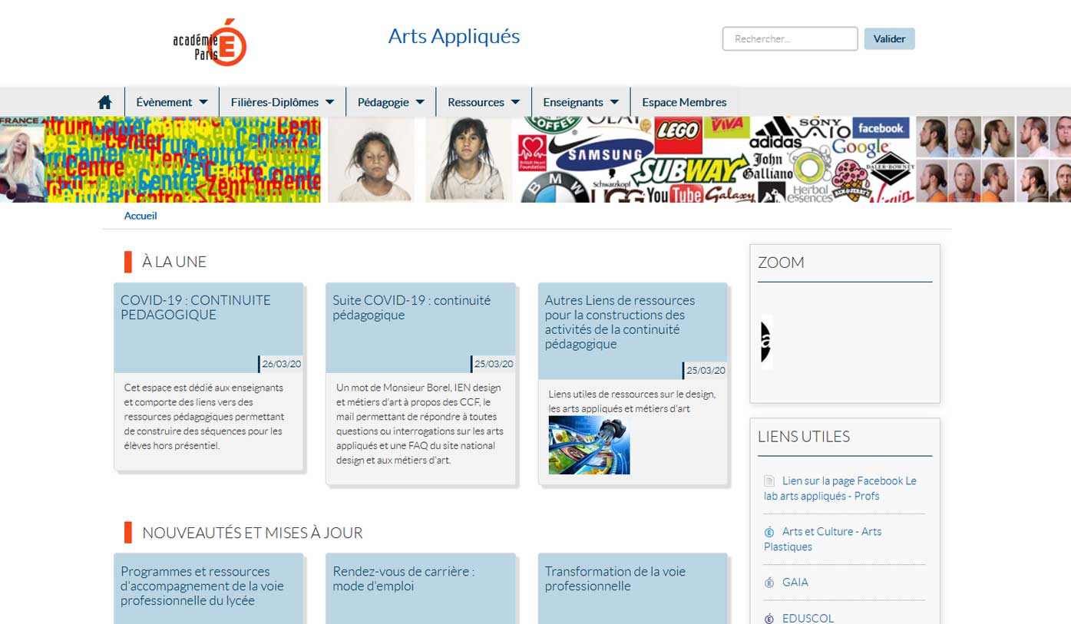
Task: Open Programmes et ressources d'accompagnement article
Action: 202,586
